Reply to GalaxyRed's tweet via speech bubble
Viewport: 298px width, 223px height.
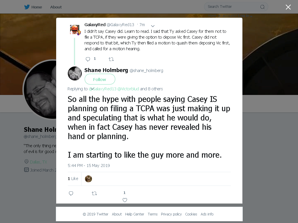point(88,59)
